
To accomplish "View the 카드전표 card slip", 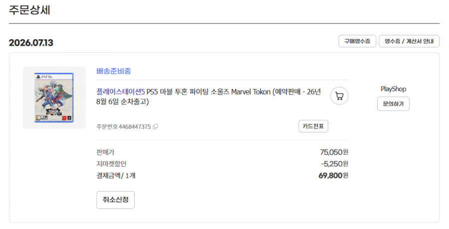I will pos(313,126).
